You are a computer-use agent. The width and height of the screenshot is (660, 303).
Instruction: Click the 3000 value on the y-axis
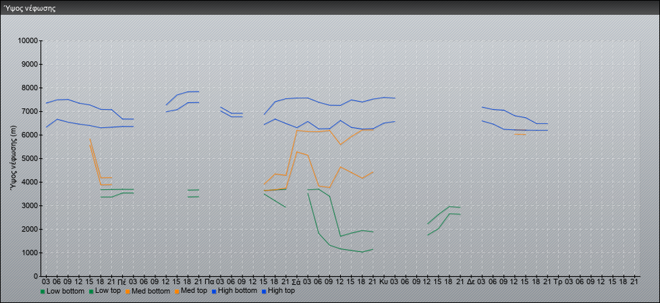tap(30, 205)
